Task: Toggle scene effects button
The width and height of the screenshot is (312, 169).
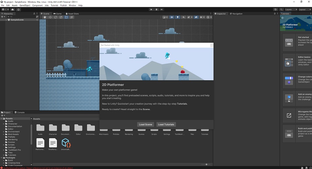Action: [x=188, y=17]
